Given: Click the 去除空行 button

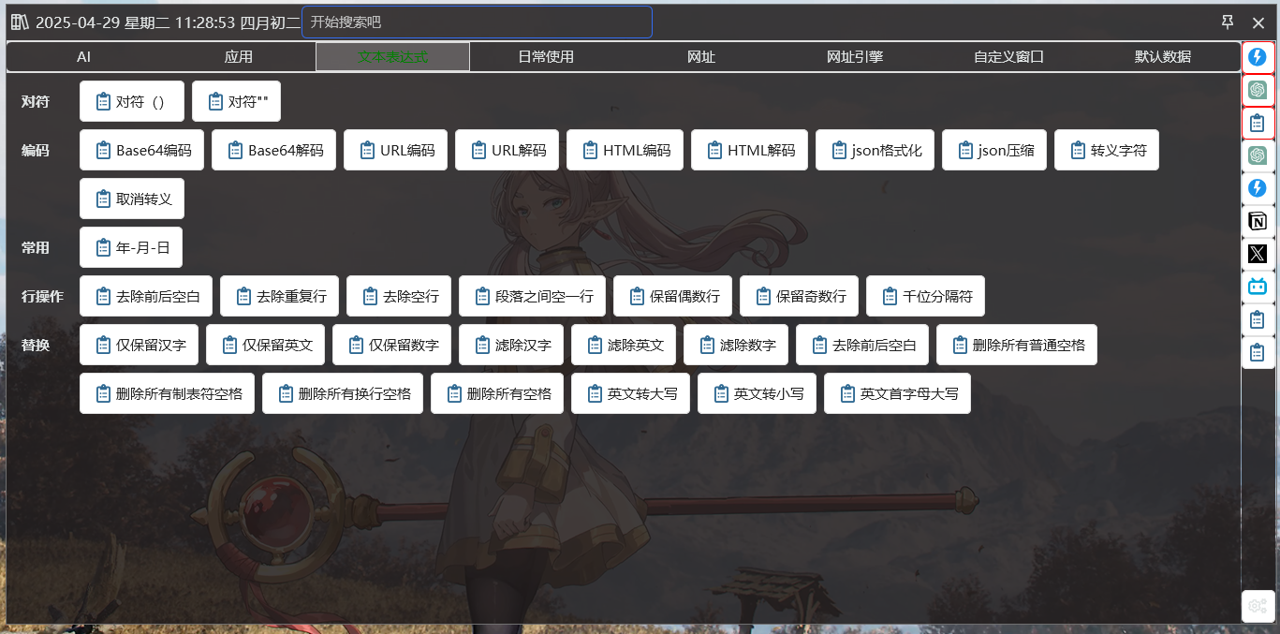Looking at the screenshot, I should click(x=399, y=296).
